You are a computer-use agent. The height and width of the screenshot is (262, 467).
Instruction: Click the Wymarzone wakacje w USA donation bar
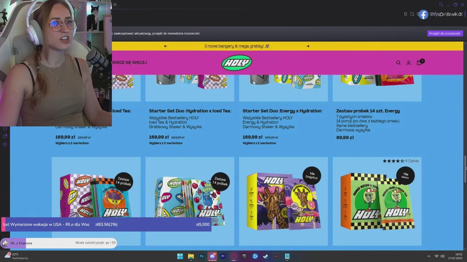[106, 225]
